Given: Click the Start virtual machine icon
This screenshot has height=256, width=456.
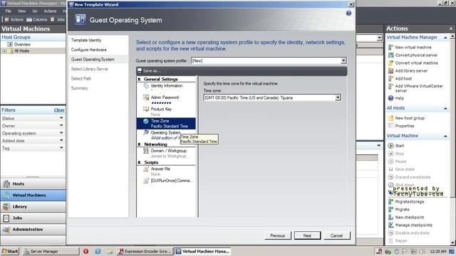Looking at the screenshot, I should coord(391,146).
